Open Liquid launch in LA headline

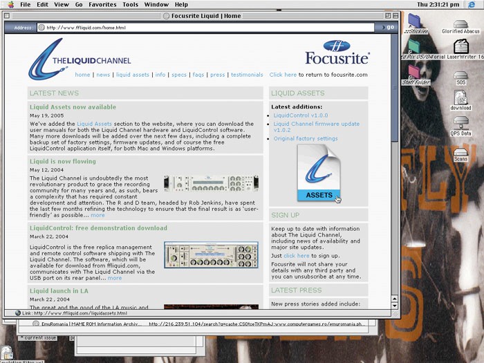pyautogui.click(x=59, y=291)
